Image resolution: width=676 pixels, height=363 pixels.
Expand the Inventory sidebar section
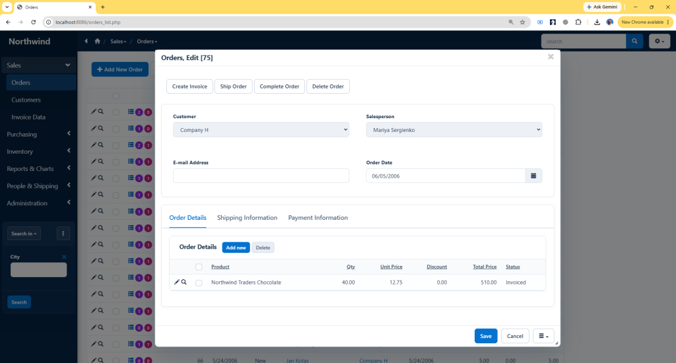(x=38, y=151)
